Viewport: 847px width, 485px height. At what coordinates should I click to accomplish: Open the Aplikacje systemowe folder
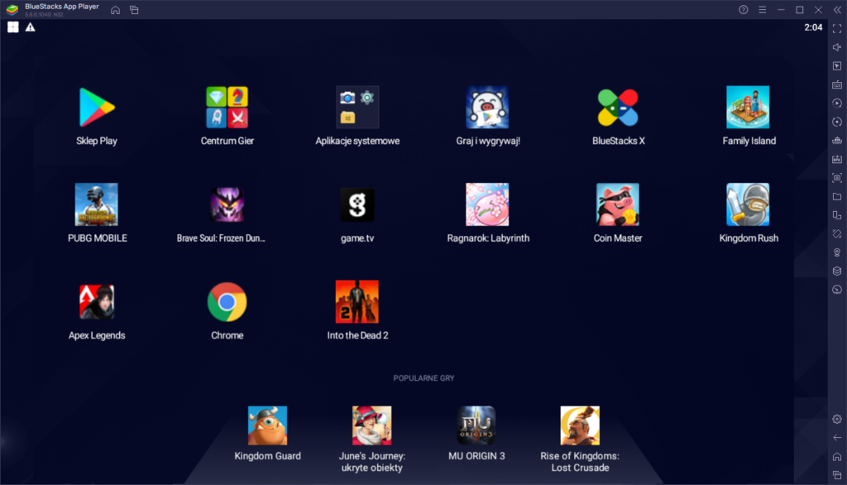357,108
